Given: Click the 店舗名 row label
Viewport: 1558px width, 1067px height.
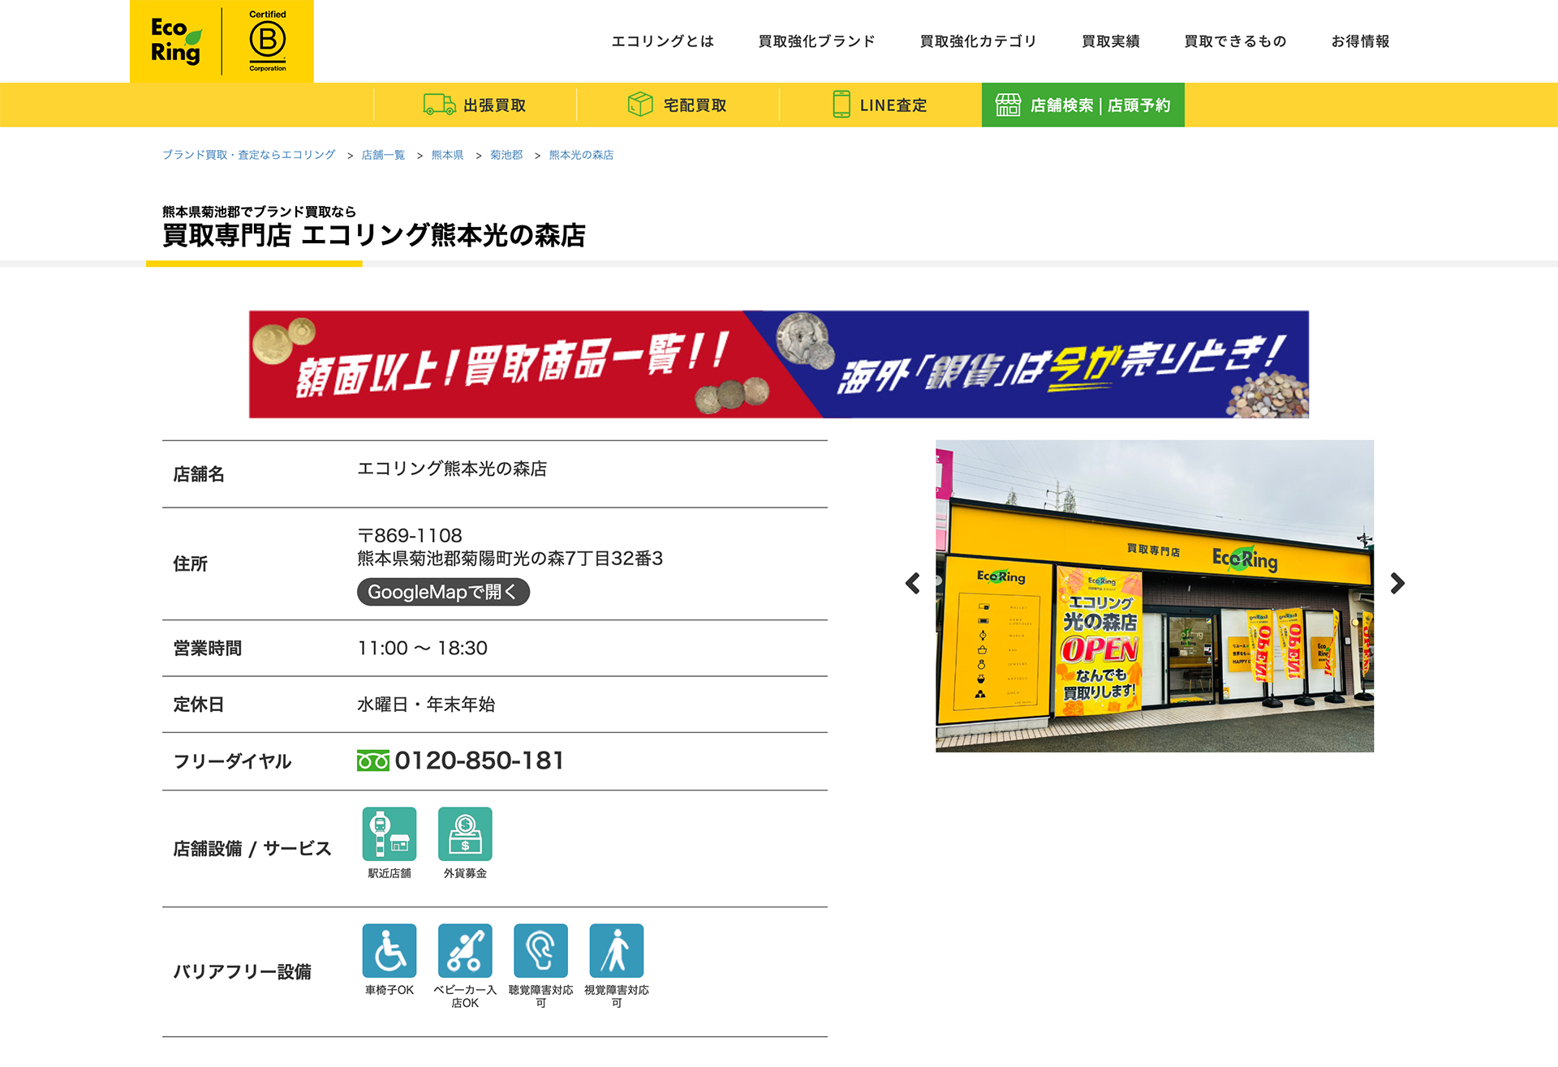Looking at the screenshot, I should (x=199, y=474).
